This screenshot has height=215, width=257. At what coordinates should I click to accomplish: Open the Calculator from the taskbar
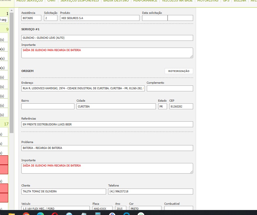click(98, 213)
